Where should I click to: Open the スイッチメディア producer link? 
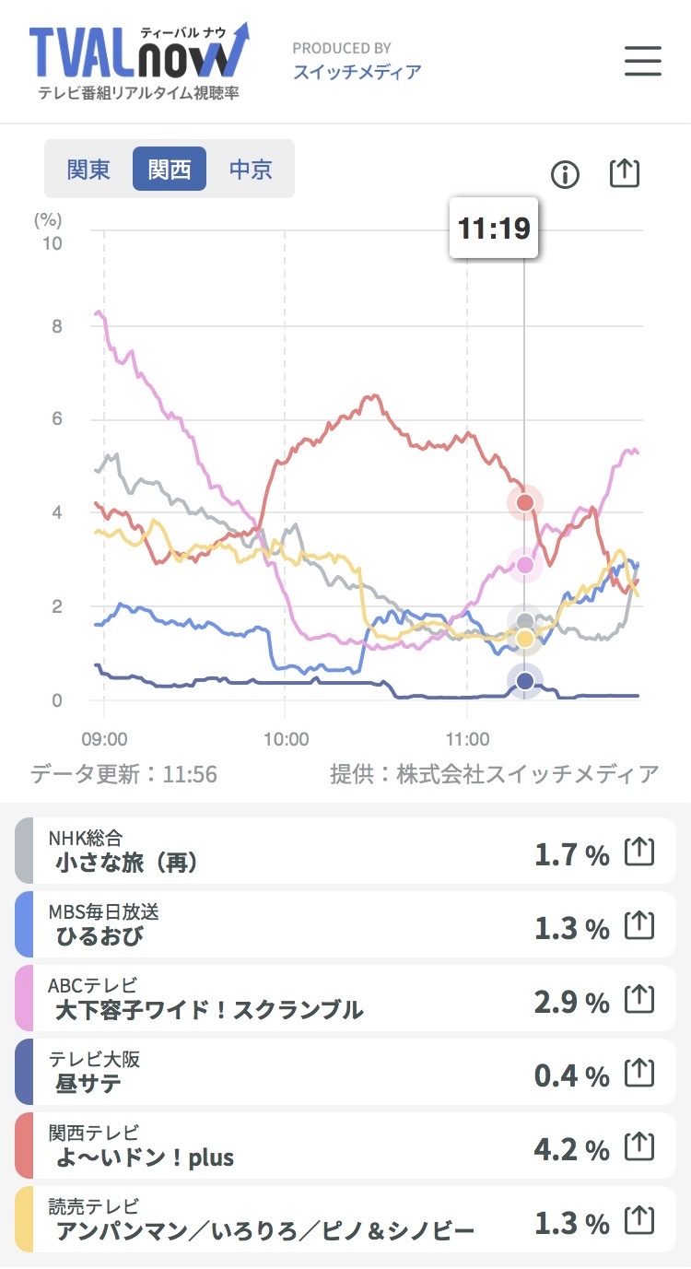pos(357,72)
